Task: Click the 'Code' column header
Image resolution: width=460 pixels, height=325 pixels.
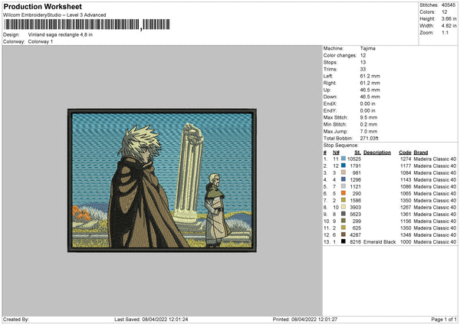Action: pos(405,153)
